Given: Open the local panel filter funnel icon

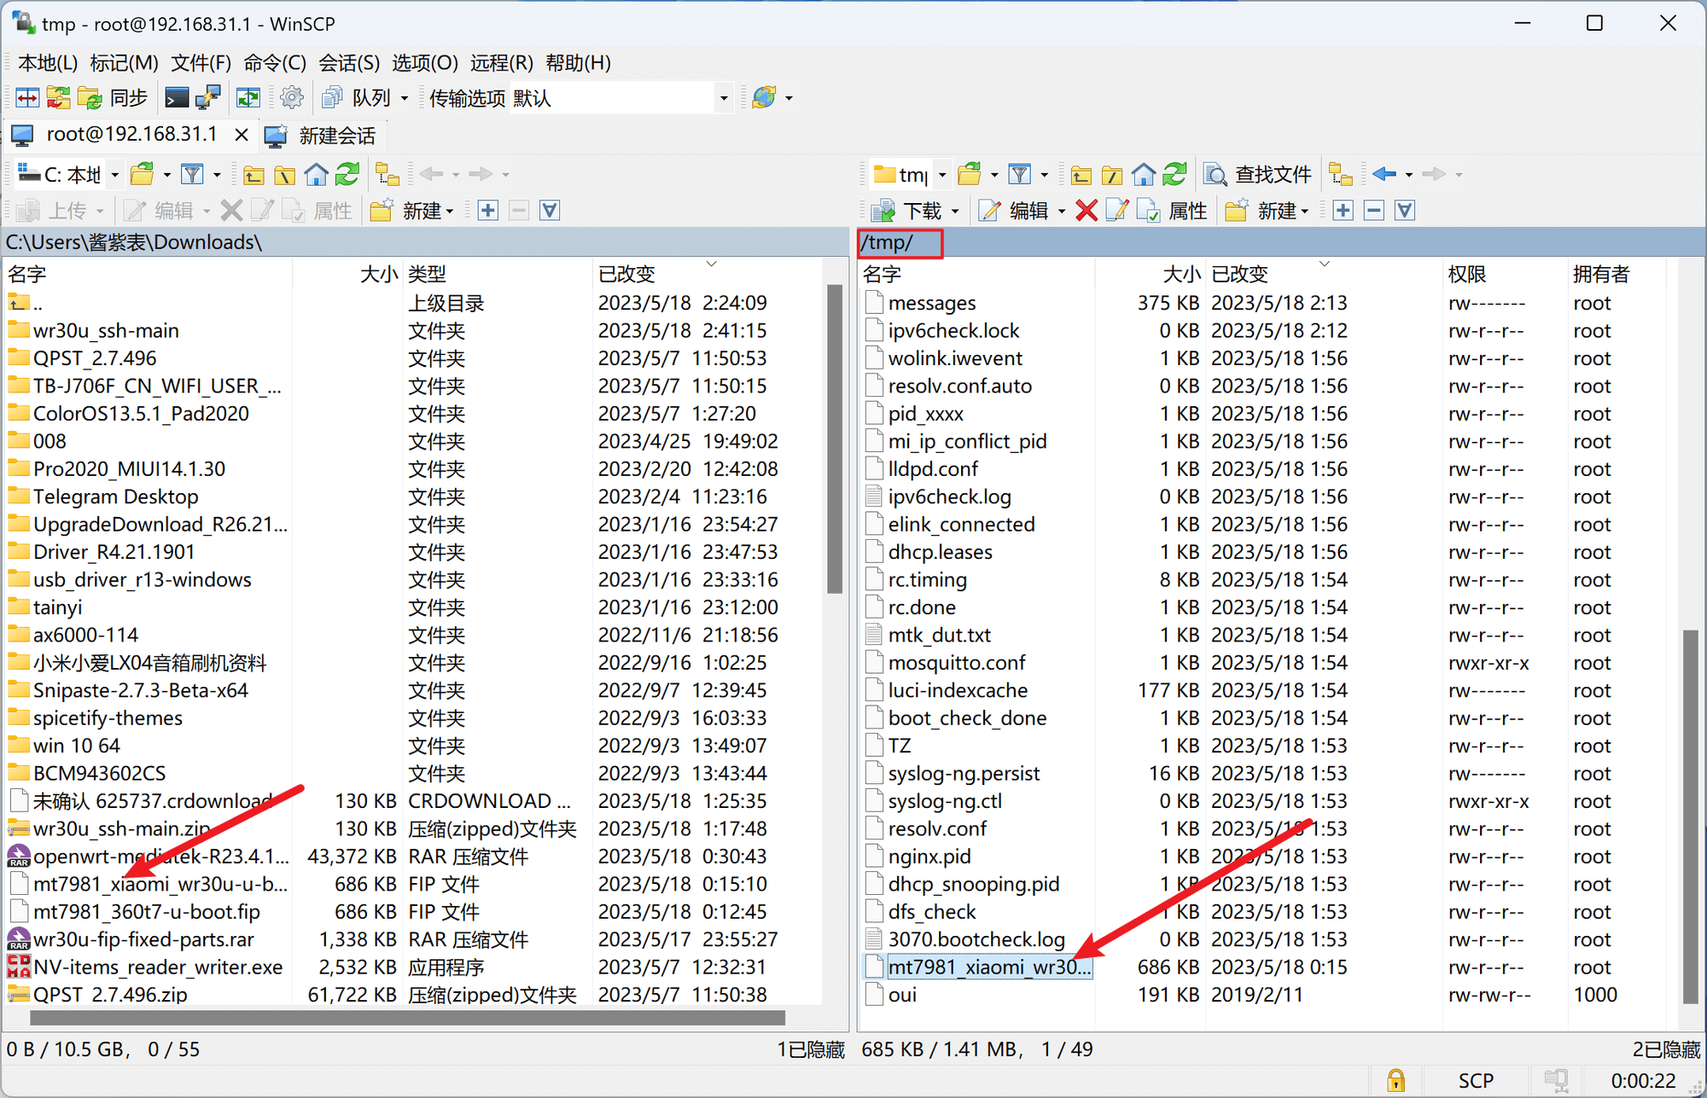Looking at the screenshot, I should (x=192, y=174).
